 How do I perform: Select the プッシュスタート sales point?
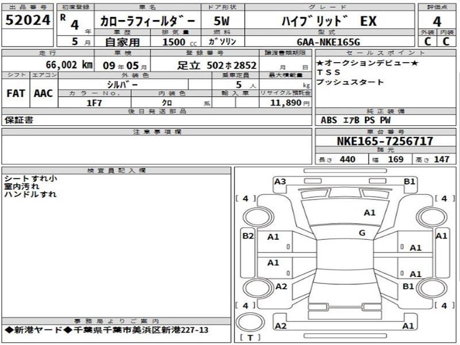(350, 82)
